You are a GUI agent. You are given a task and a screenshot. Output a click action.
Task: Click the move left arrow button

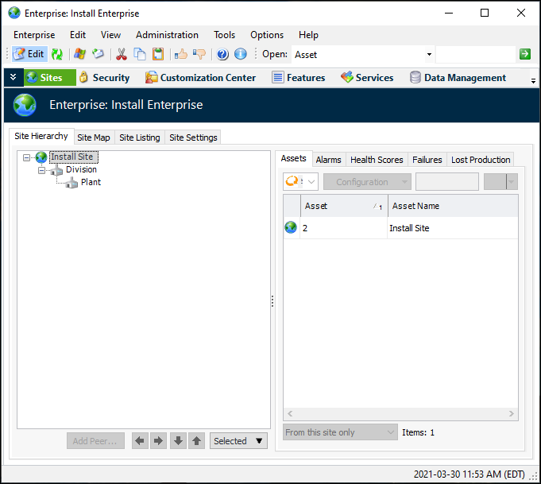click(140, 441)
